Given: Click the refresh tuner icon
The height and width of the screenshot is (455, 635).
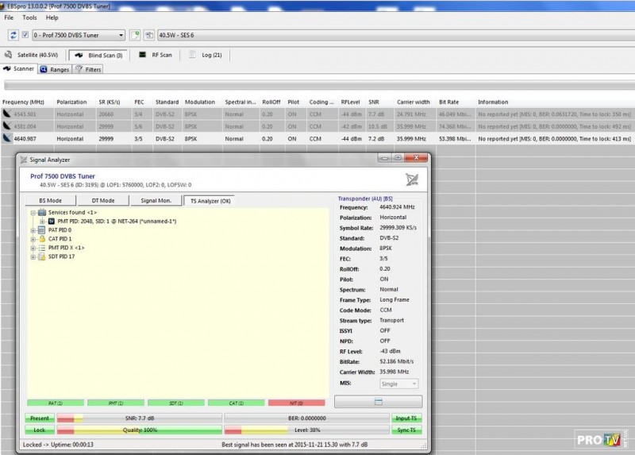Looking at the screenshot, I should click(13, 35).
